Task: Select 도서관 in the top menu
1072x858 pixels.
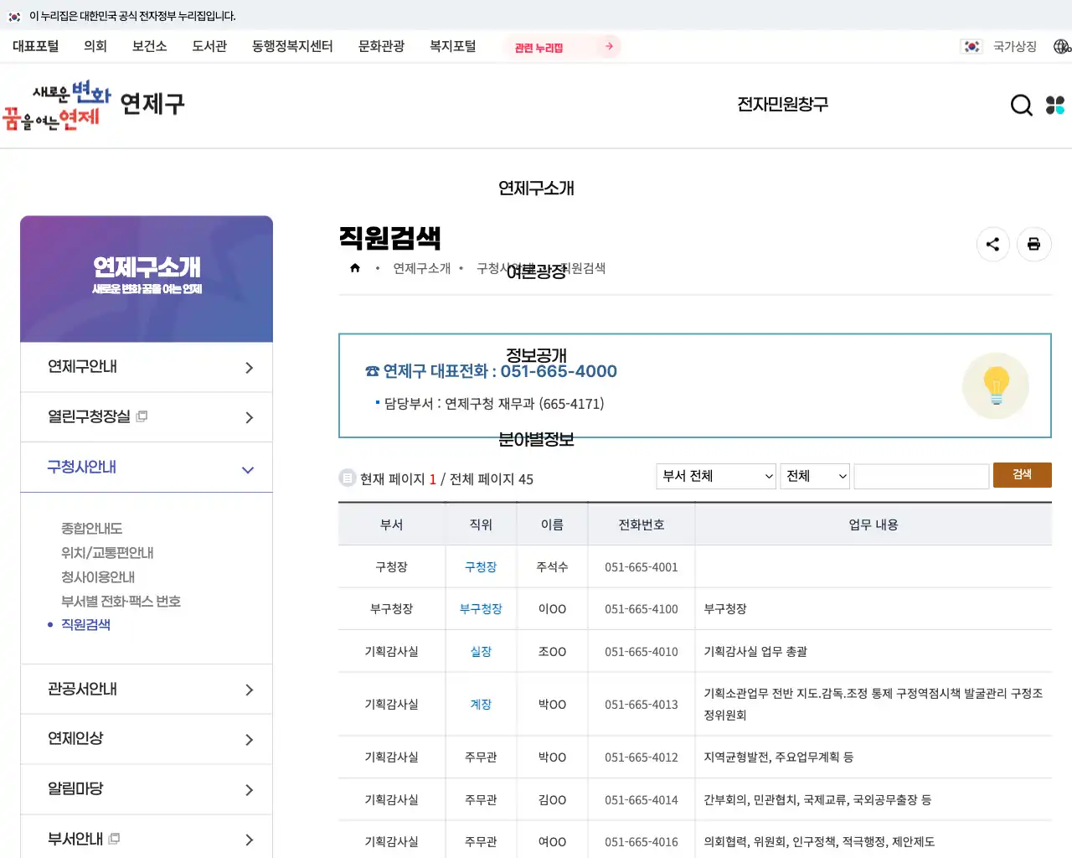Action: (x=209, y=47)
